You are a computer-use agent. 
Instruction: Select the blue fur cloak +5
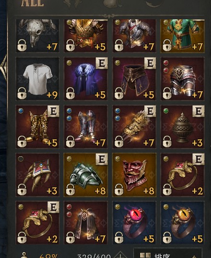[x=86, y=79]
